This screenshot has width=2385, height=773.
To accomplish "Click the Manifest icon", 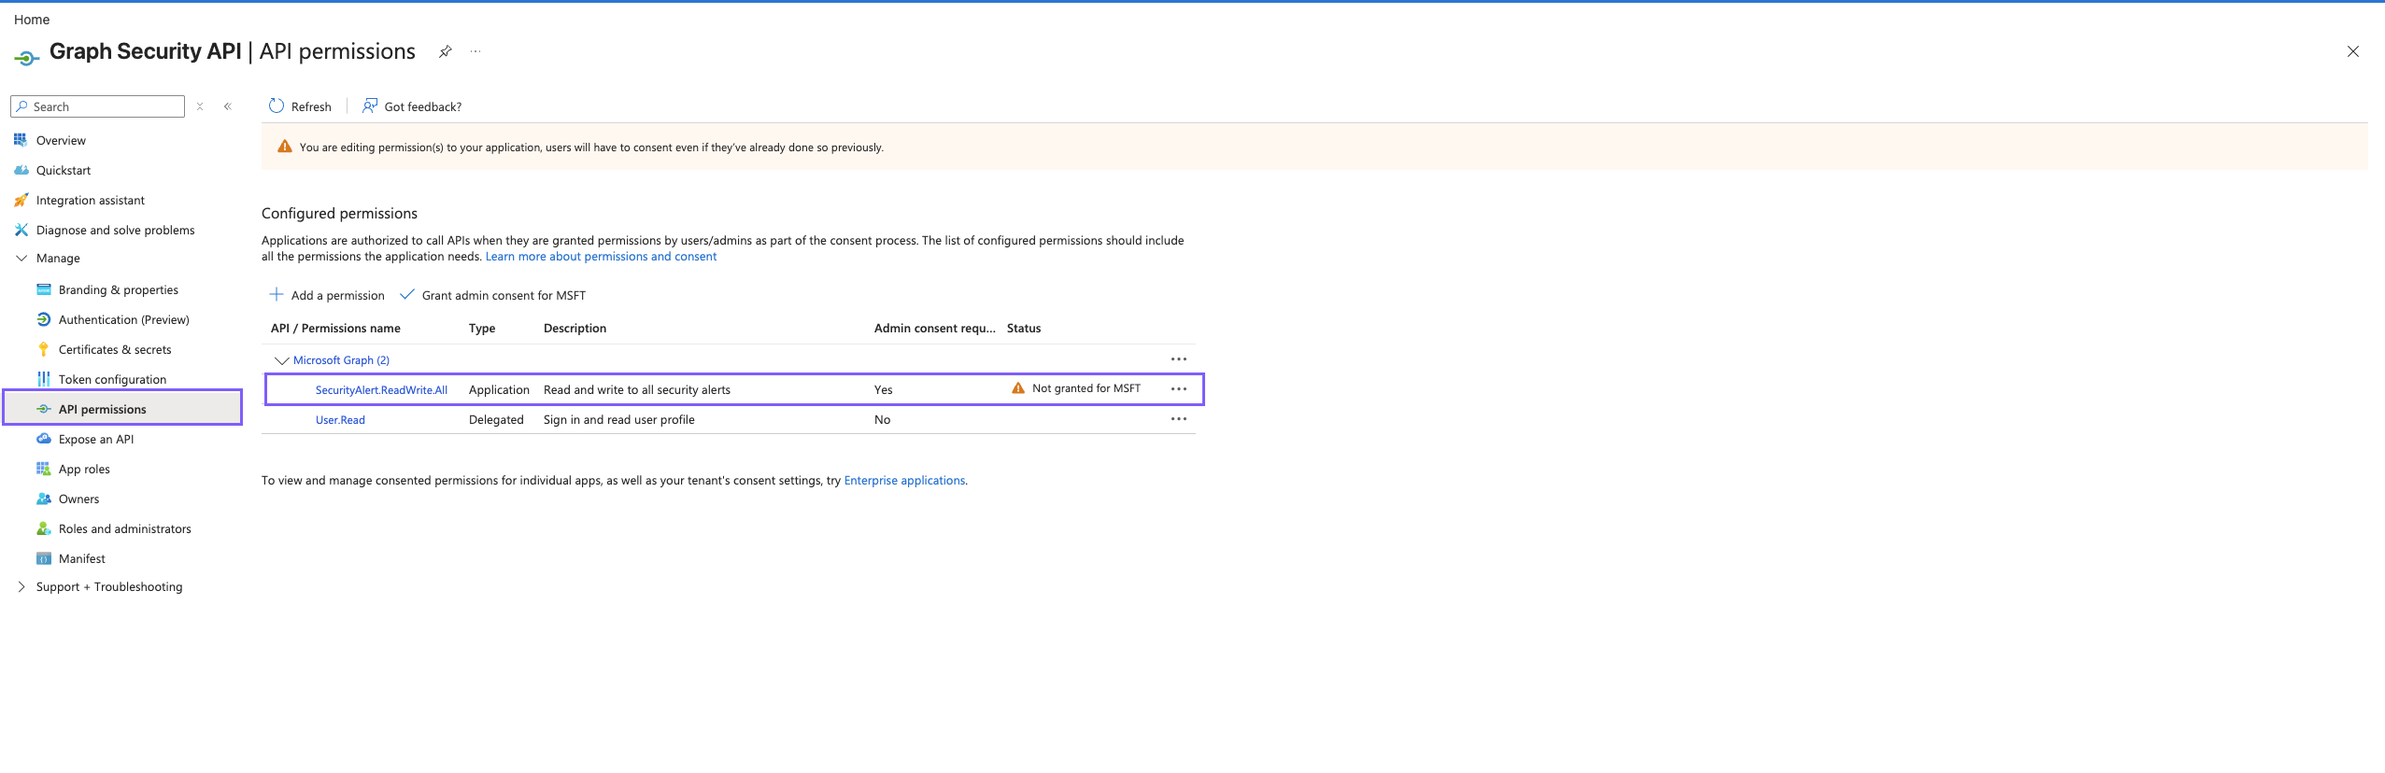I will point(43,558).
